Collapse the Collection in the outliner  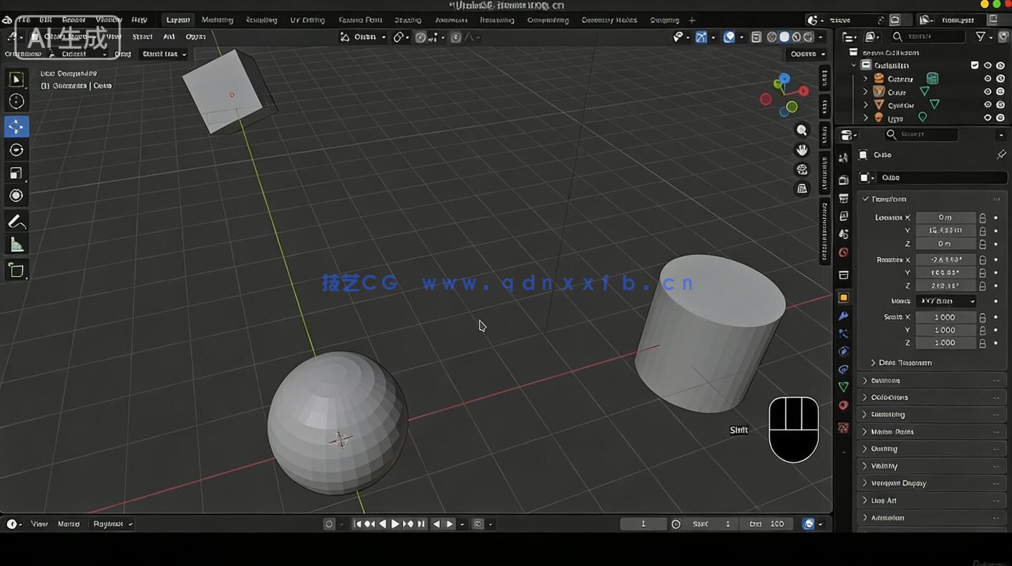point(853,64)
